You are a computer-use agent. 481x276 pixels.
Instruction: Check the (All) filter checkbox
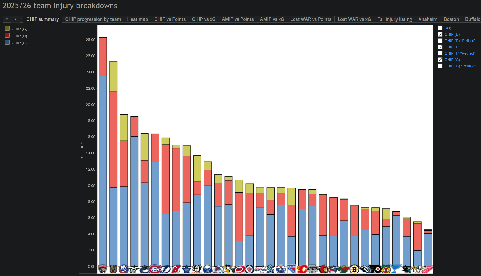point(440,28)
